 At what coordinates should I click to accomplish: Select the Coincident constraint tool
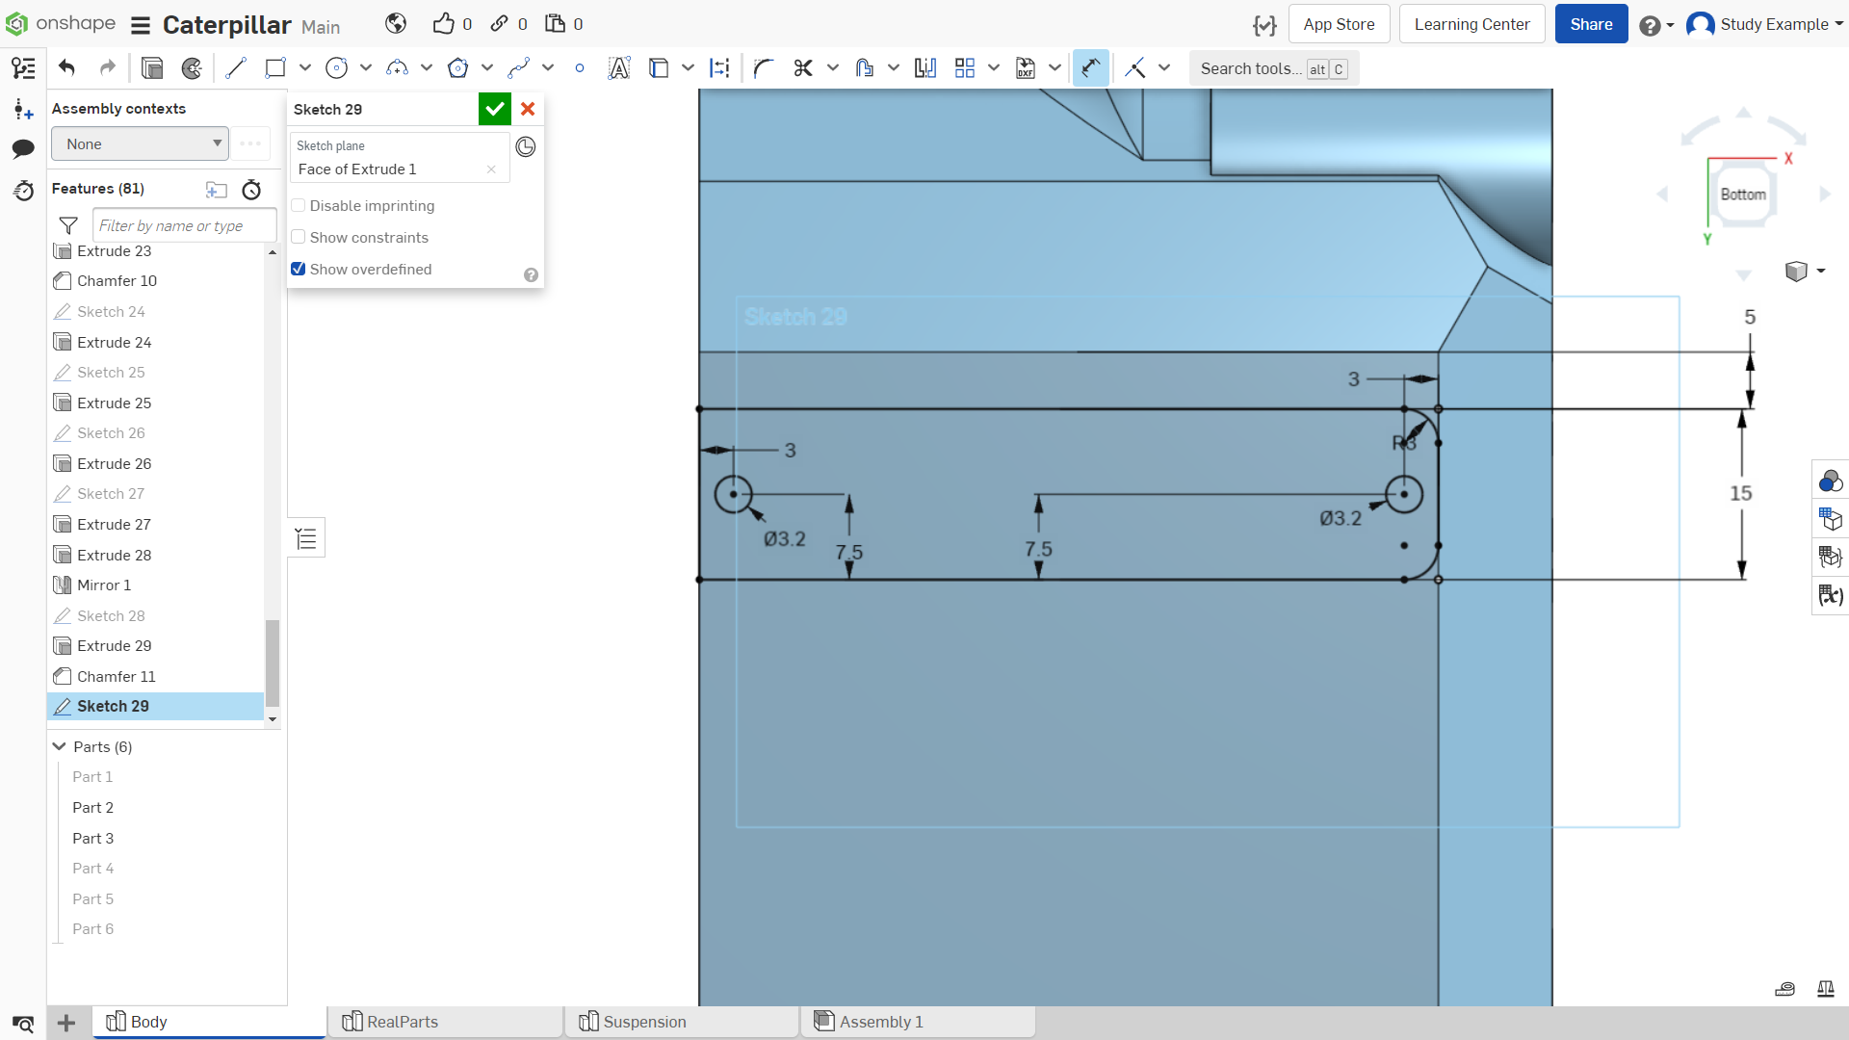point(1135,67)
